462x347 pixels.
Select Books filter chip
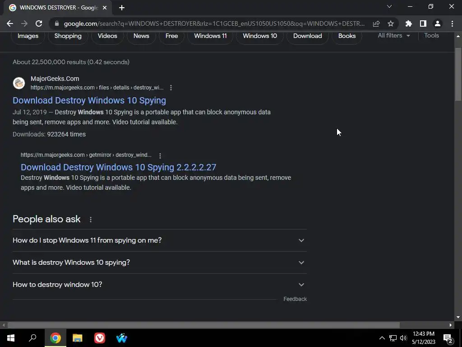click(347, 36)
